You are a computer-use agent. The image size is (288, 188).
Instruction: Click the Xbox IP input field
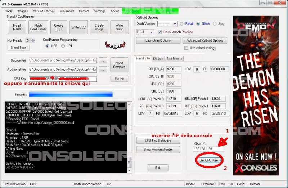pos(208,148)
